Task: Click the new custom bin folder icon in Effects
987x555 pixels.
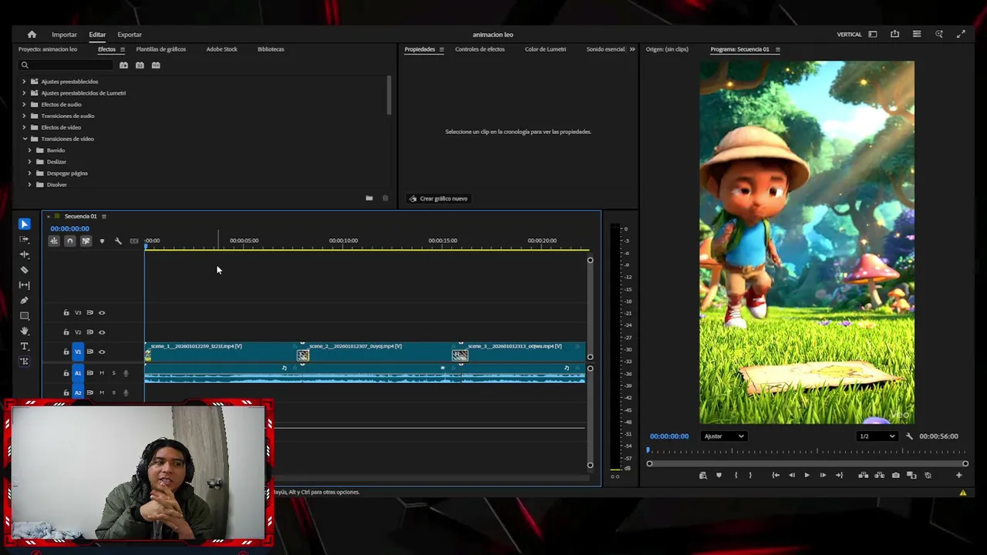Action: click(369, 198)
